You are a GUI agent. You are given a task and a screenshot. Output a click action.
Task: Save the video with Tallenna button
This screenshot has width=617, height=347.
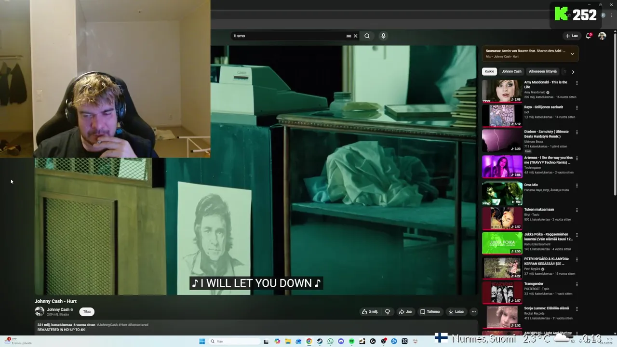(430, 312)
